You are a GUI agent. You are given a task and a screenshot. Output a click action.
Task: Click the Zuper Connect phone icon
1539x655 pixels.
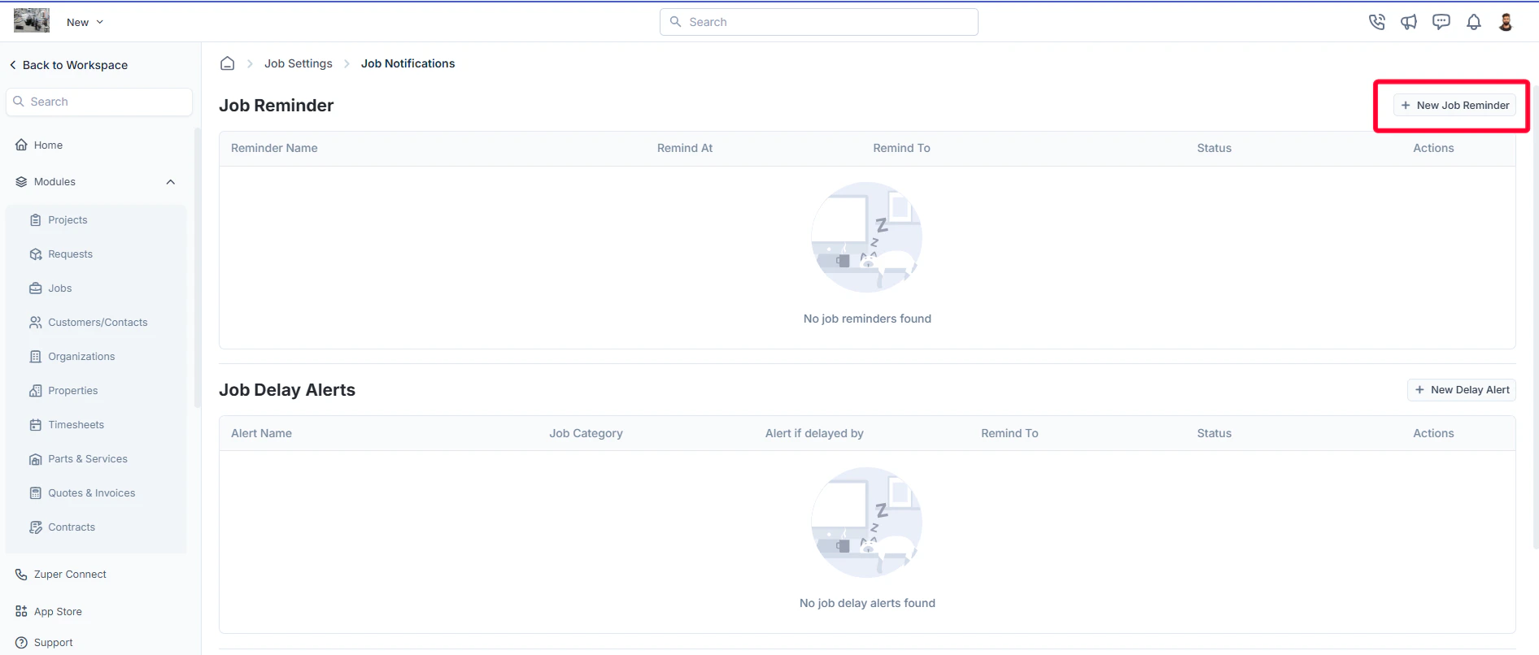[x=21, y=575]
